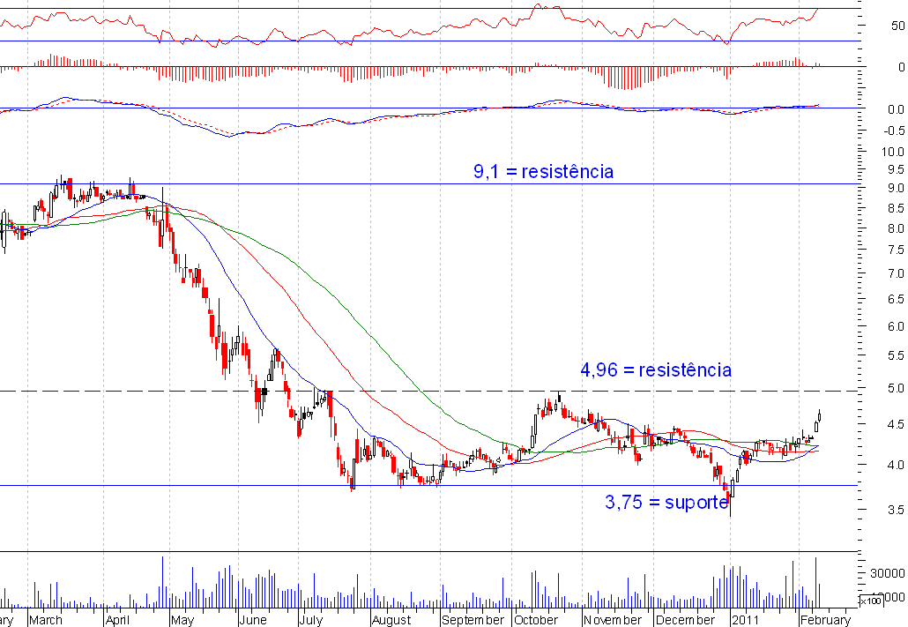Select the May label on time axis

tap(182, 619)
